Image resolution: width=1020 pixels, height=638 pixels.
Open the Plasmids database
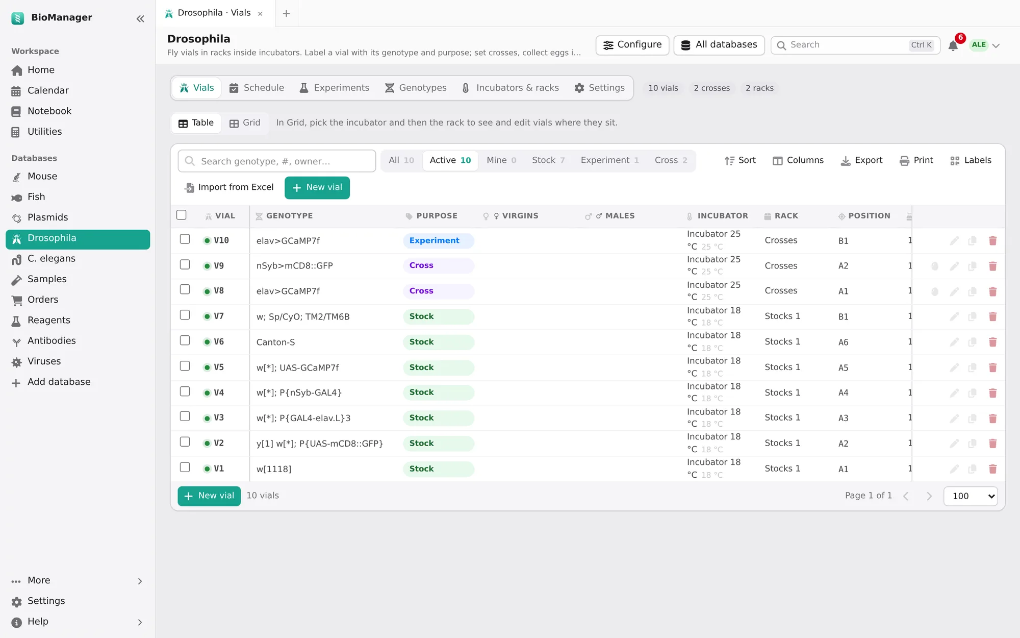(x=78, y=217)
